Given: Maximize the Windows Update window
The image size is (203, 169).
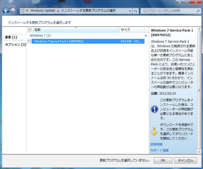Looking at the screenshot, I should pos(186,2).
